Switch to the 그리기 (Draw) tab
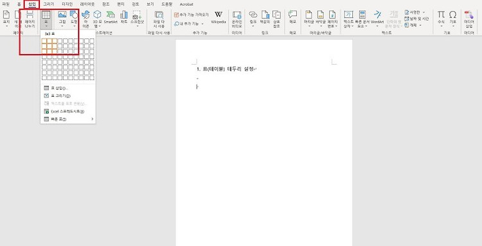482x246 pixels. coord(49,4)
